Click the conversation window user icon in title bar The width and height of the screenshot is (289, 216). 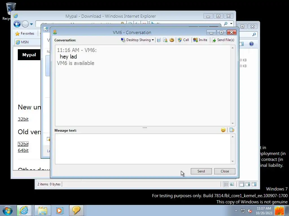pos(55,32)
